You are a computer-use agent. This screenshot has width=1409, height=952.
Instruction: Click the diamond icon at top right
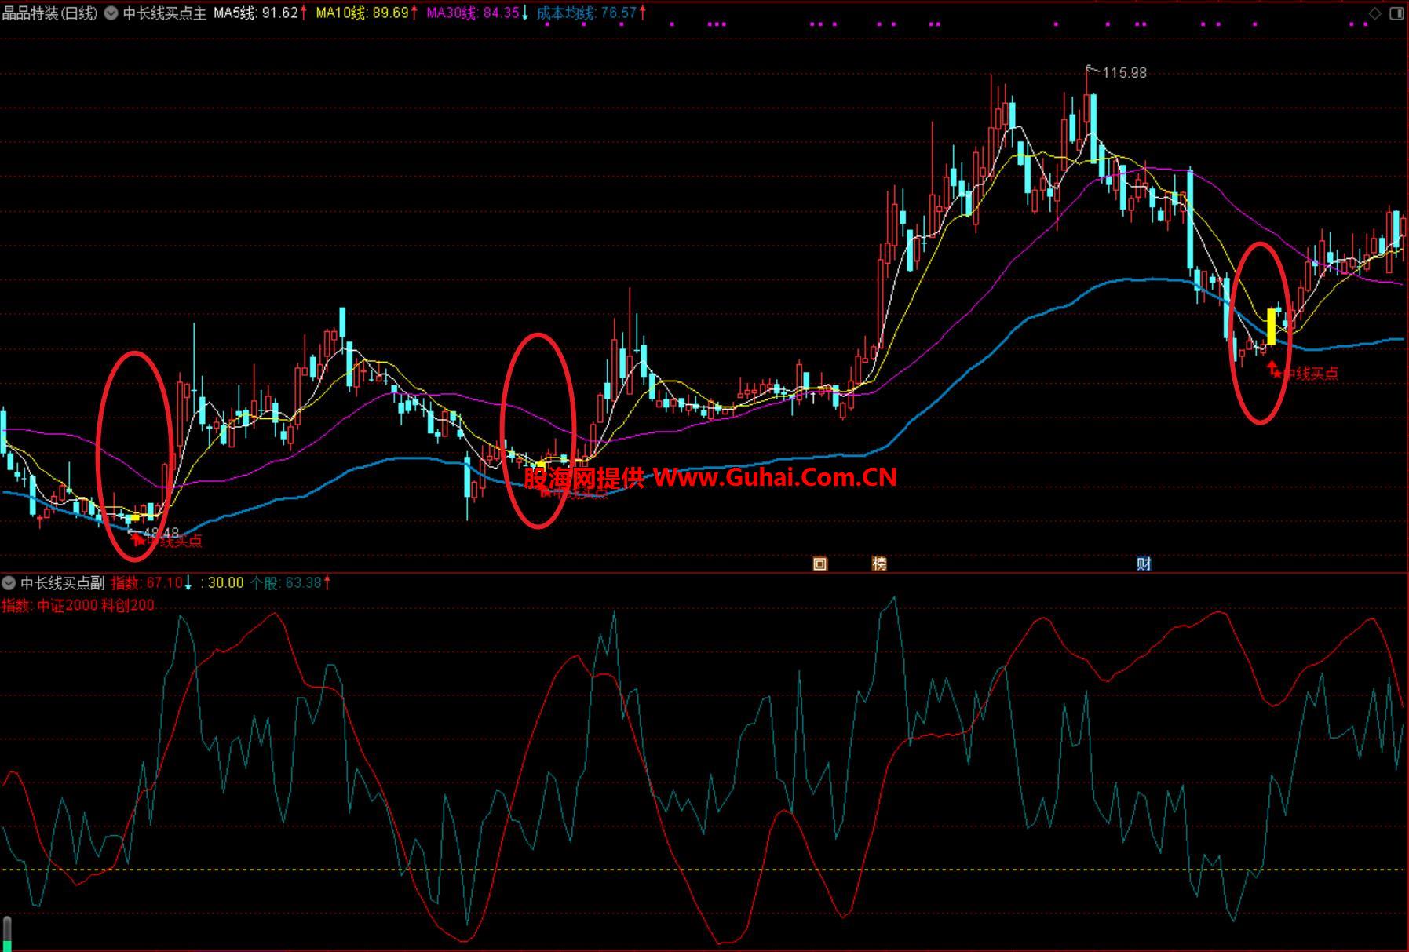click(1374, 13)
